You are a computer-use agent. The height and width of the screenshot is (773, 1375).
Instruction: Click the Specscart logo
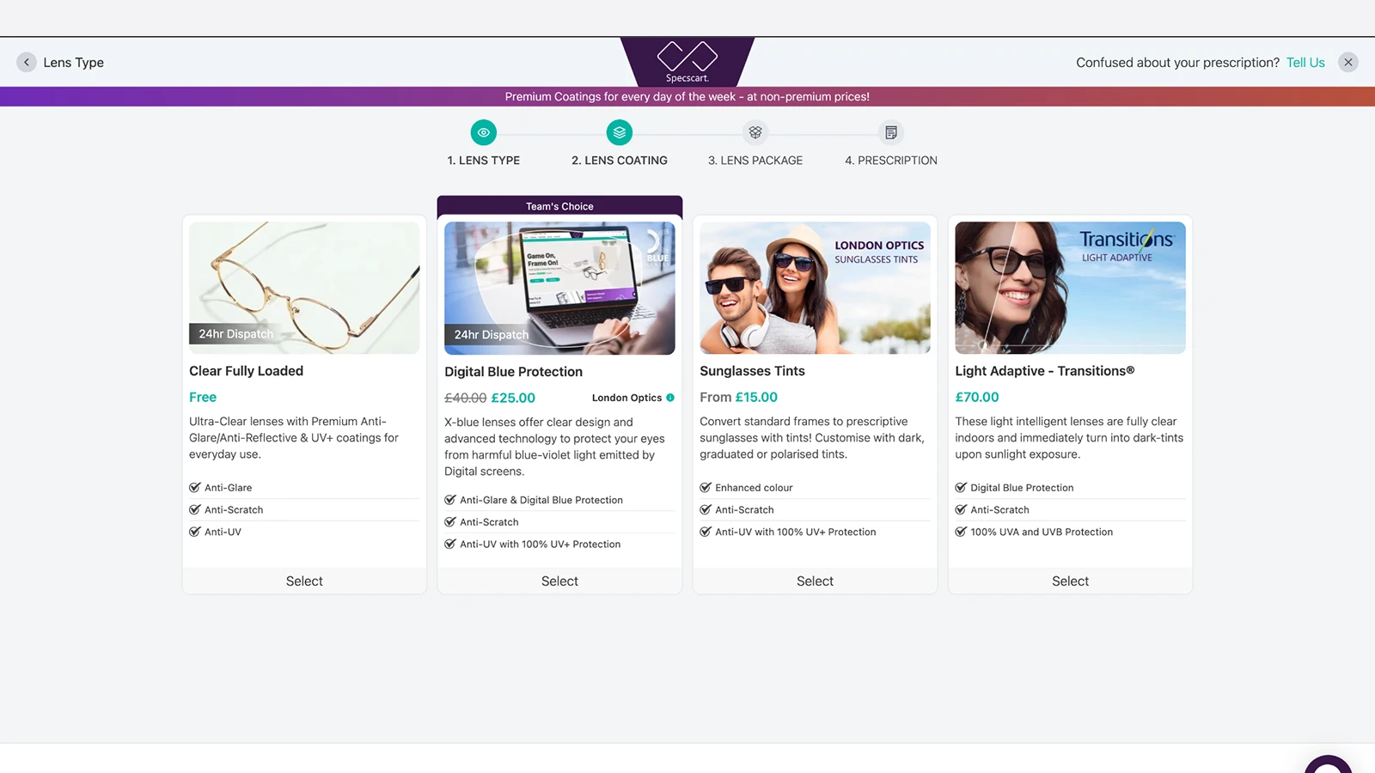687,61
